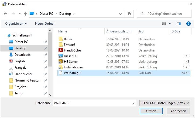
Task: Open the address bar history dropdown
Action: [120, 14]
